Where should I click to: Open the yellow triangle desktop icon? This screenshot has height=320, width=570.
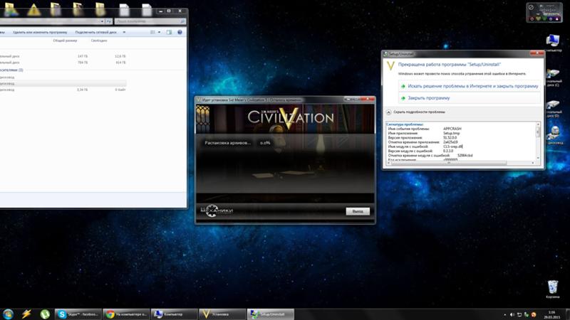point(33,9)
